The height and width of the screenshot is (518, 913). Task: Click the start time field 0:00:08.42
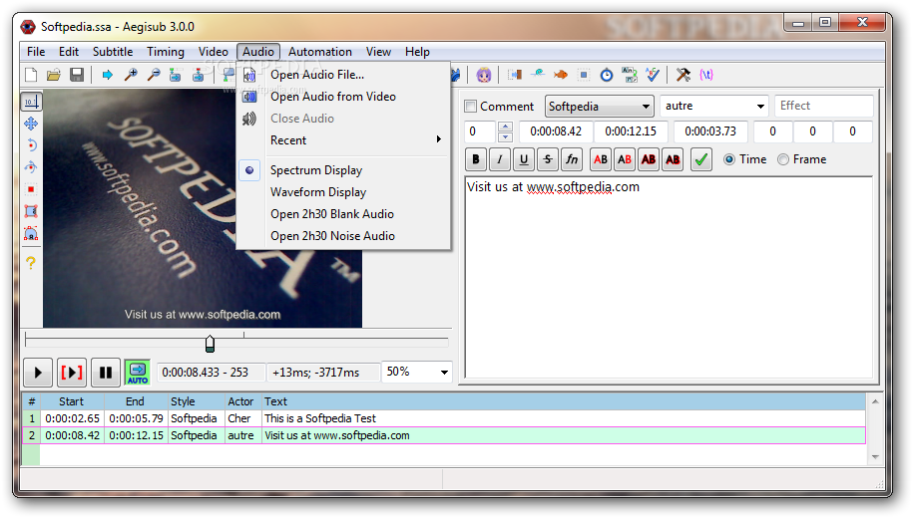tap(556, 131)
